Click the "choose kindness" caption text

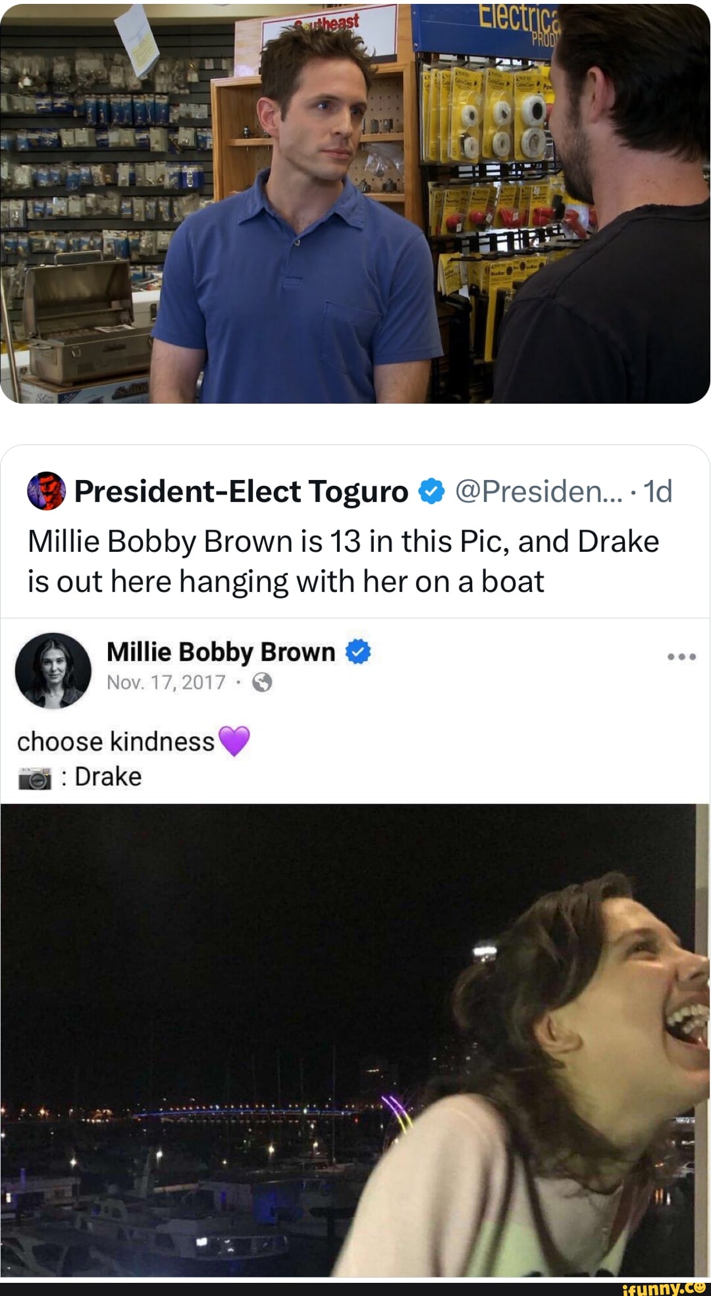116,742
